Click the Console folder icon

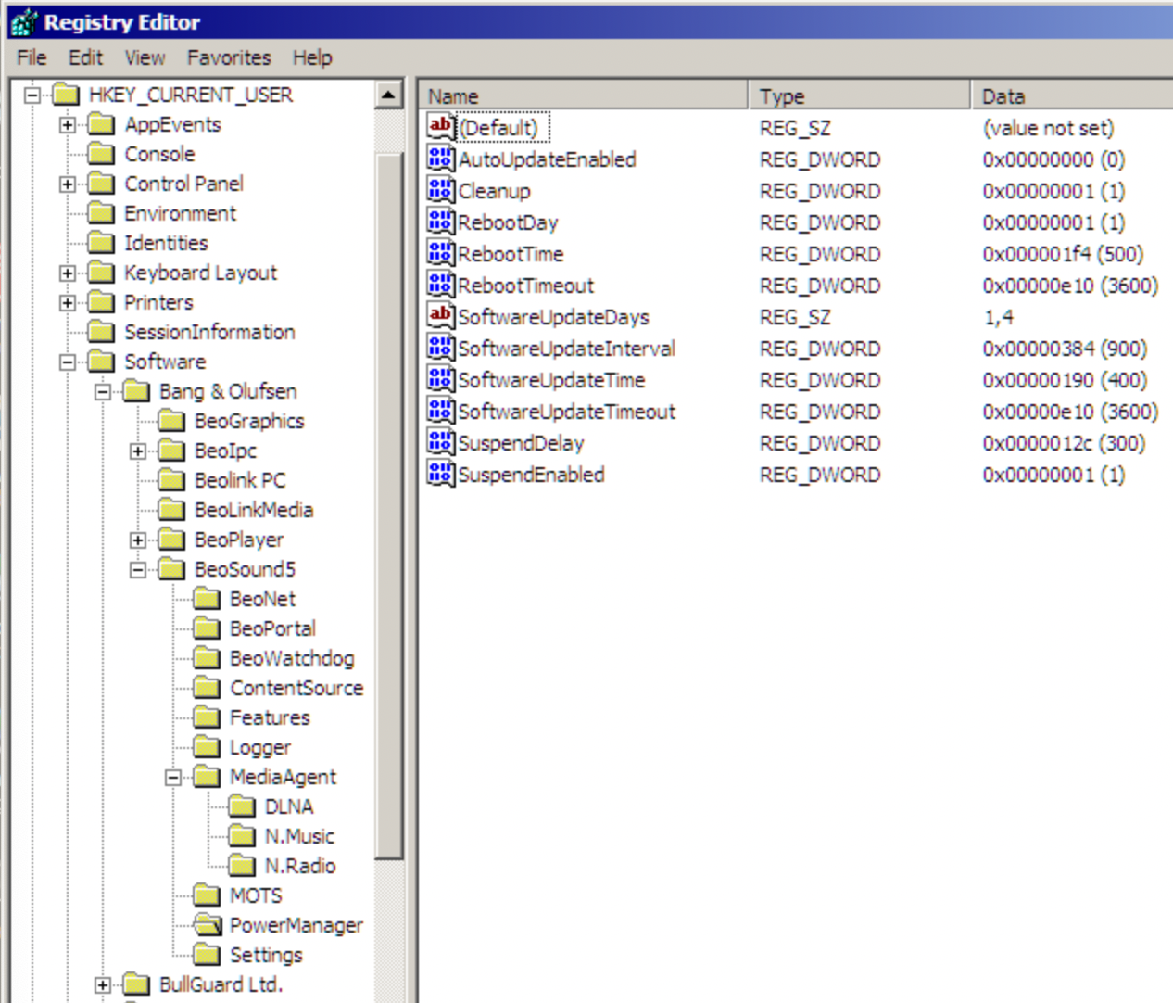point(101,154)
